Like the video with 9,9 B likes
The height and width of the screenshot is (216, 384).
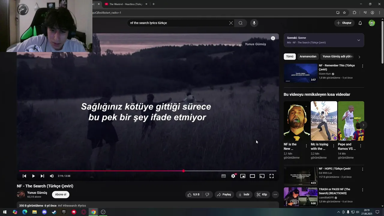[193, 195]
